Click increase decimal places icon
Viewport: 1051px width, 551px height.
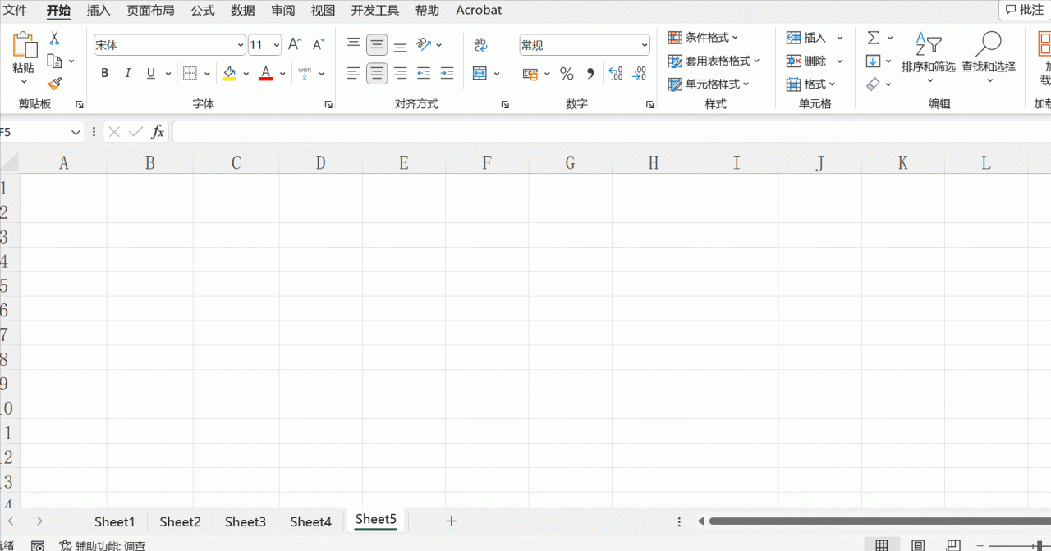[616, 74]
